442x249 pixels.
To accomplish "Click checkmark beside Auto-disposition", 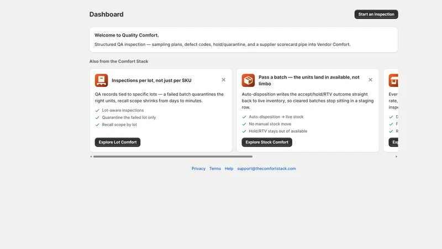I will coord(244,117).
